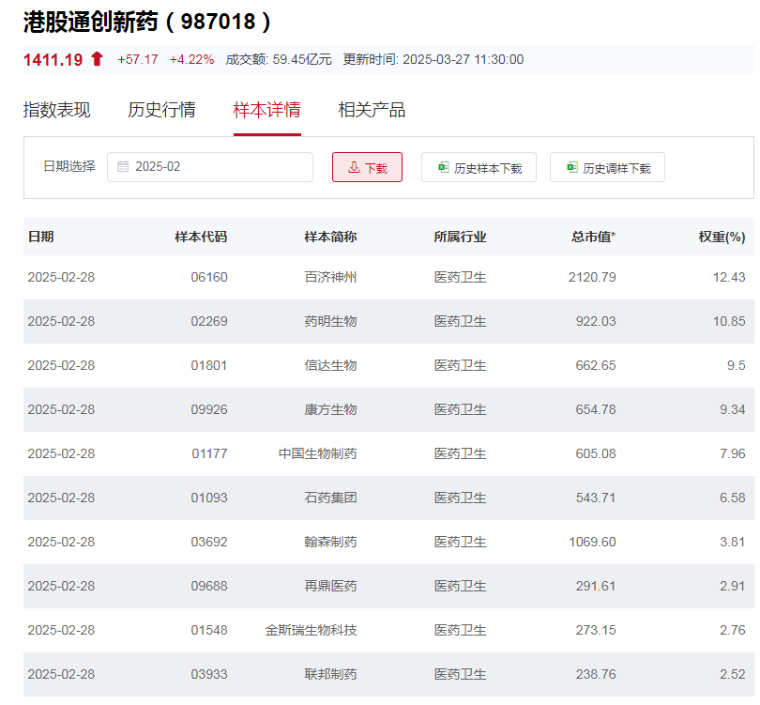The height and width of the screenshot is (705, 760).
Task: Click the red up-arrow index indicator
Action: point(97,58)
